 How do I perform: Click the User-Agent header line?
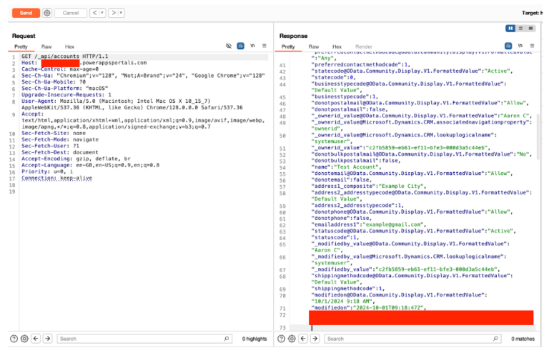point(132,104)
